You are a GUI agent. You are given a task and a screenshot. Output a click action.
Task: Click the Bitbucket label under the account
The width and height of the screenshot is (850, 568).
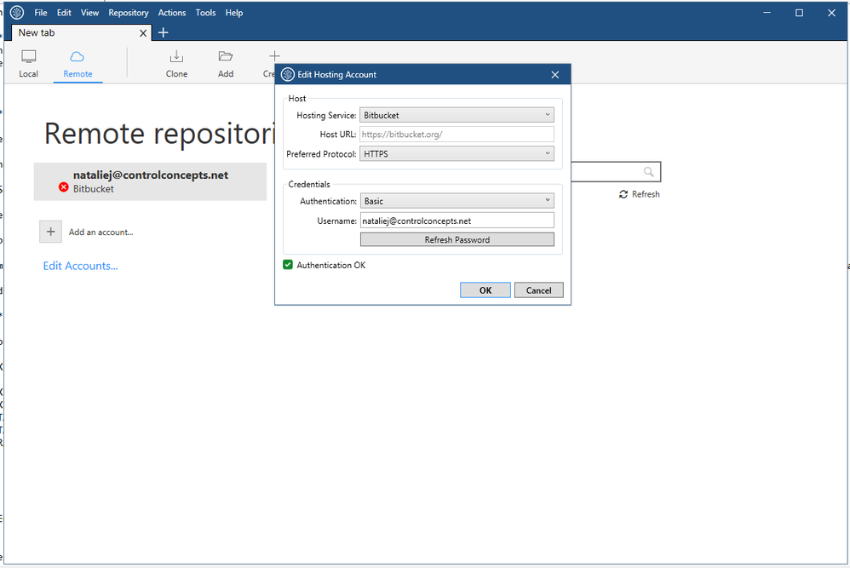click(x=93, y=189)
